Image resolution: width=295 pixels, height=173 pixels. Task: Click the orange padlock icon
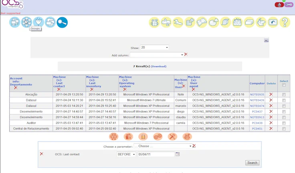point(143,137)
